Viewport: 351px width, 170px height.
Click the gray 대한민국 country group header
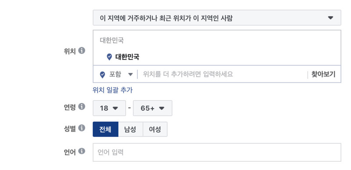(112, 40)
